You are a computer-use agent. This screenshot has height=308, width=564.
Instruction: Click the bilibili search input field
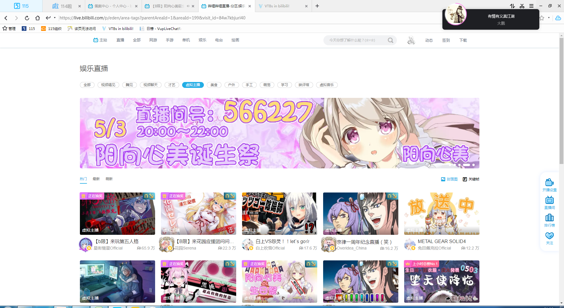(x=355, y=40)
